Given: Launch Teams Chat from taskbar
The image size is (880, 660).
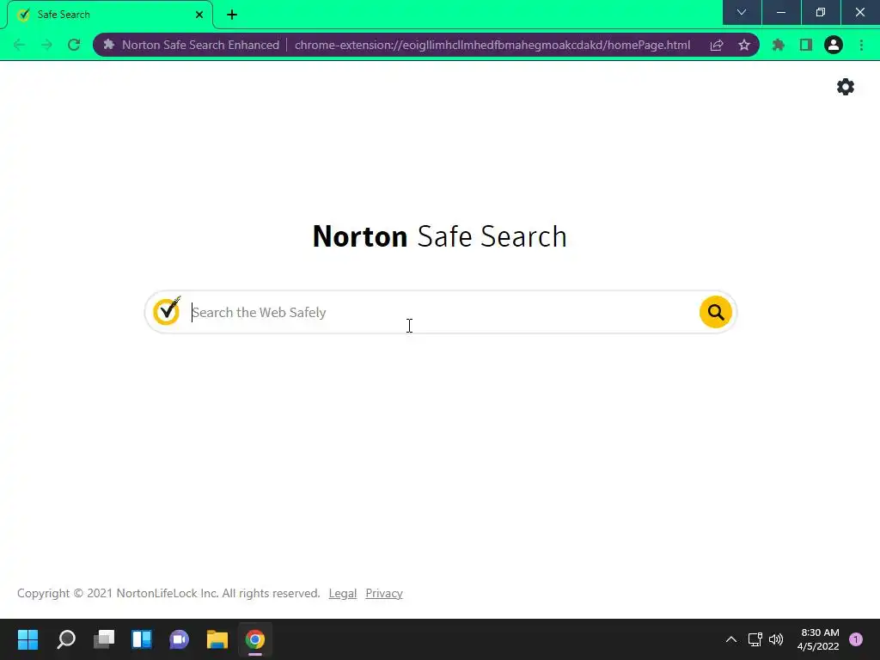Looking at the screenshot, I should (x=180, y=639).
